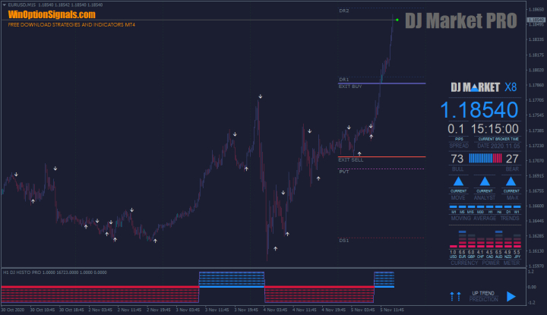The image size is (547, 315).
Task: Click the 0.1 pips spread value
Action: point(456,129)
